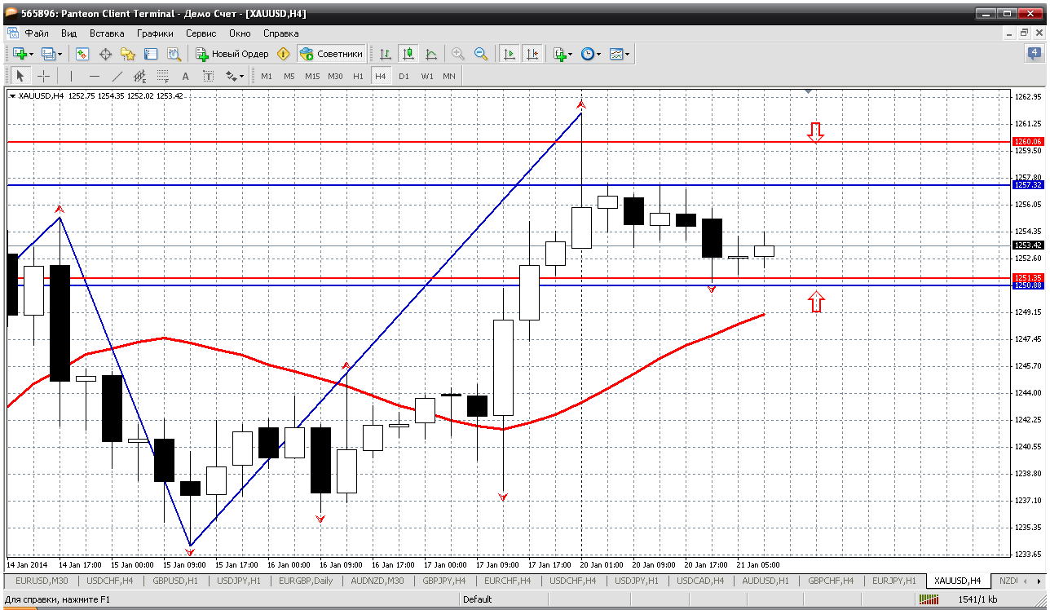Launch MetaEditor via the yellow diamond icon

click(284, 54)
